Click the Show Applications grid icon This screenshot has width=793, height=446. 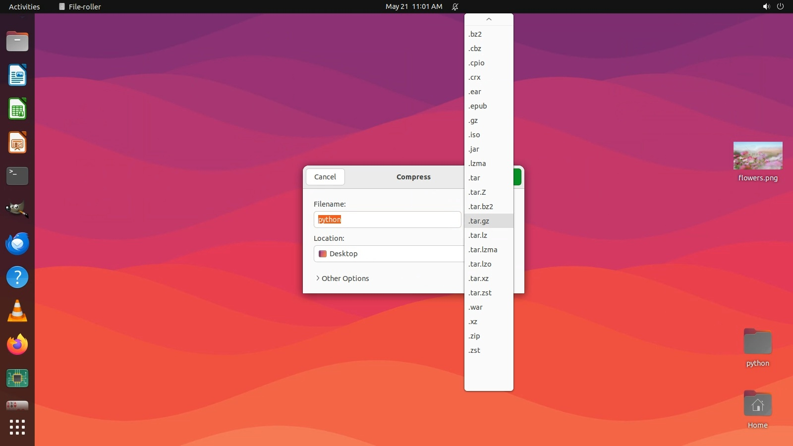17,427
